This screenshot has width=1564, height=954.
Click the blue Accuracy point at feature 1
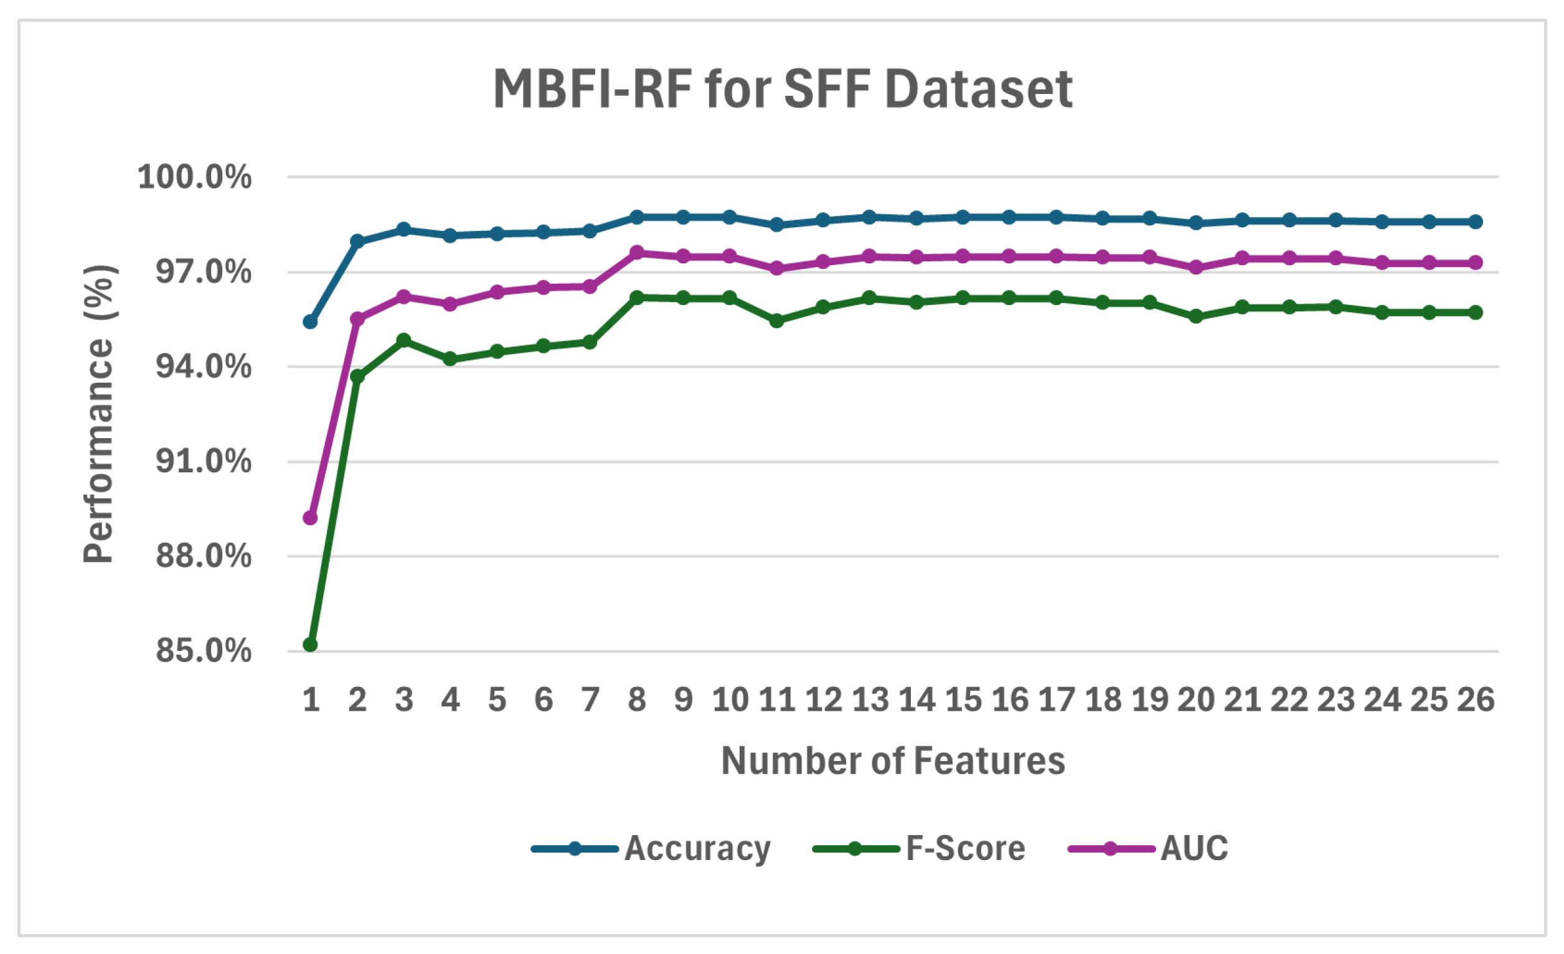coord(311,322)
